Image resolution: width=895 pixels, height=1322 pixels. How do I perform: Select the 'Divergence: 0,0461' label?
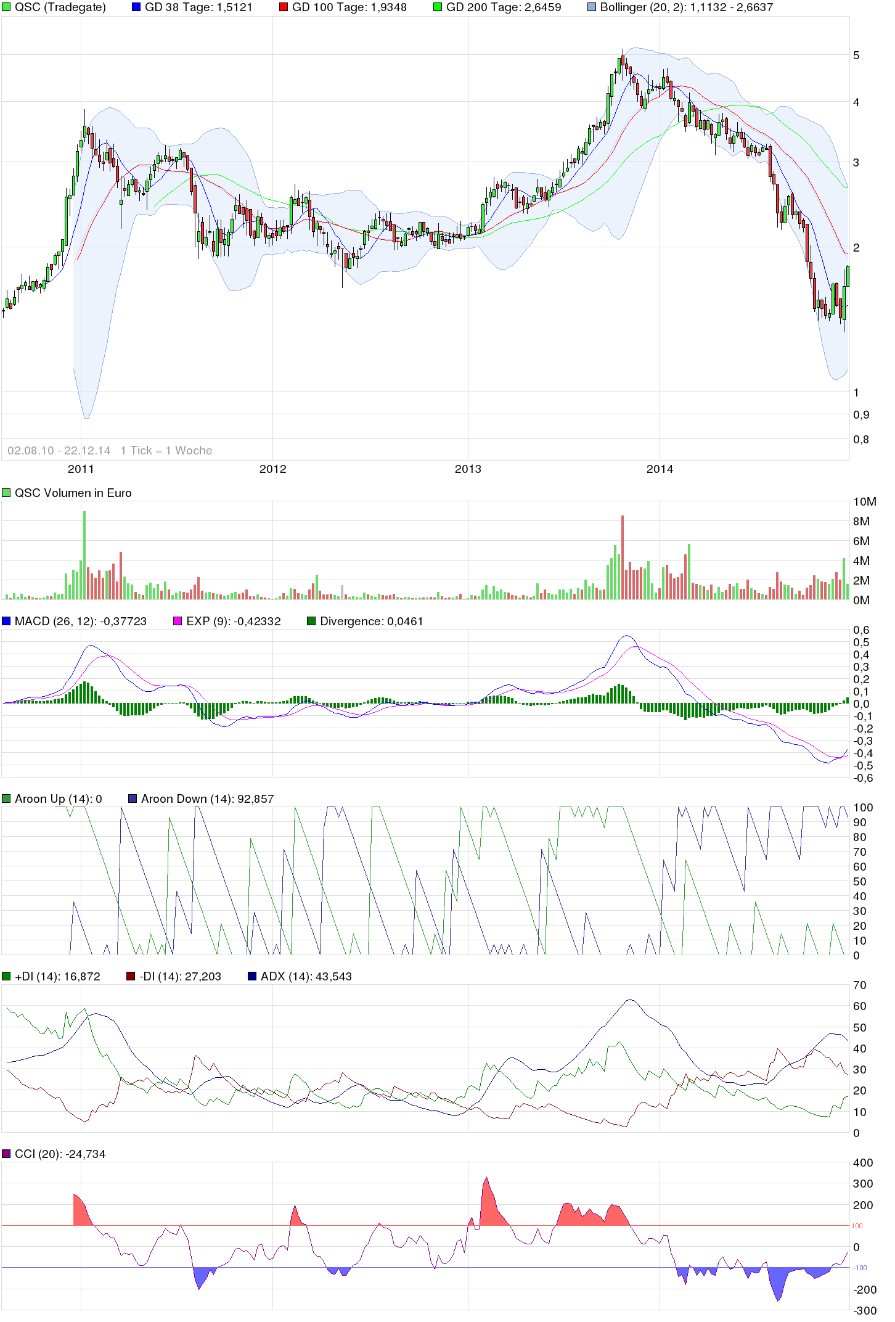(372, 621)
